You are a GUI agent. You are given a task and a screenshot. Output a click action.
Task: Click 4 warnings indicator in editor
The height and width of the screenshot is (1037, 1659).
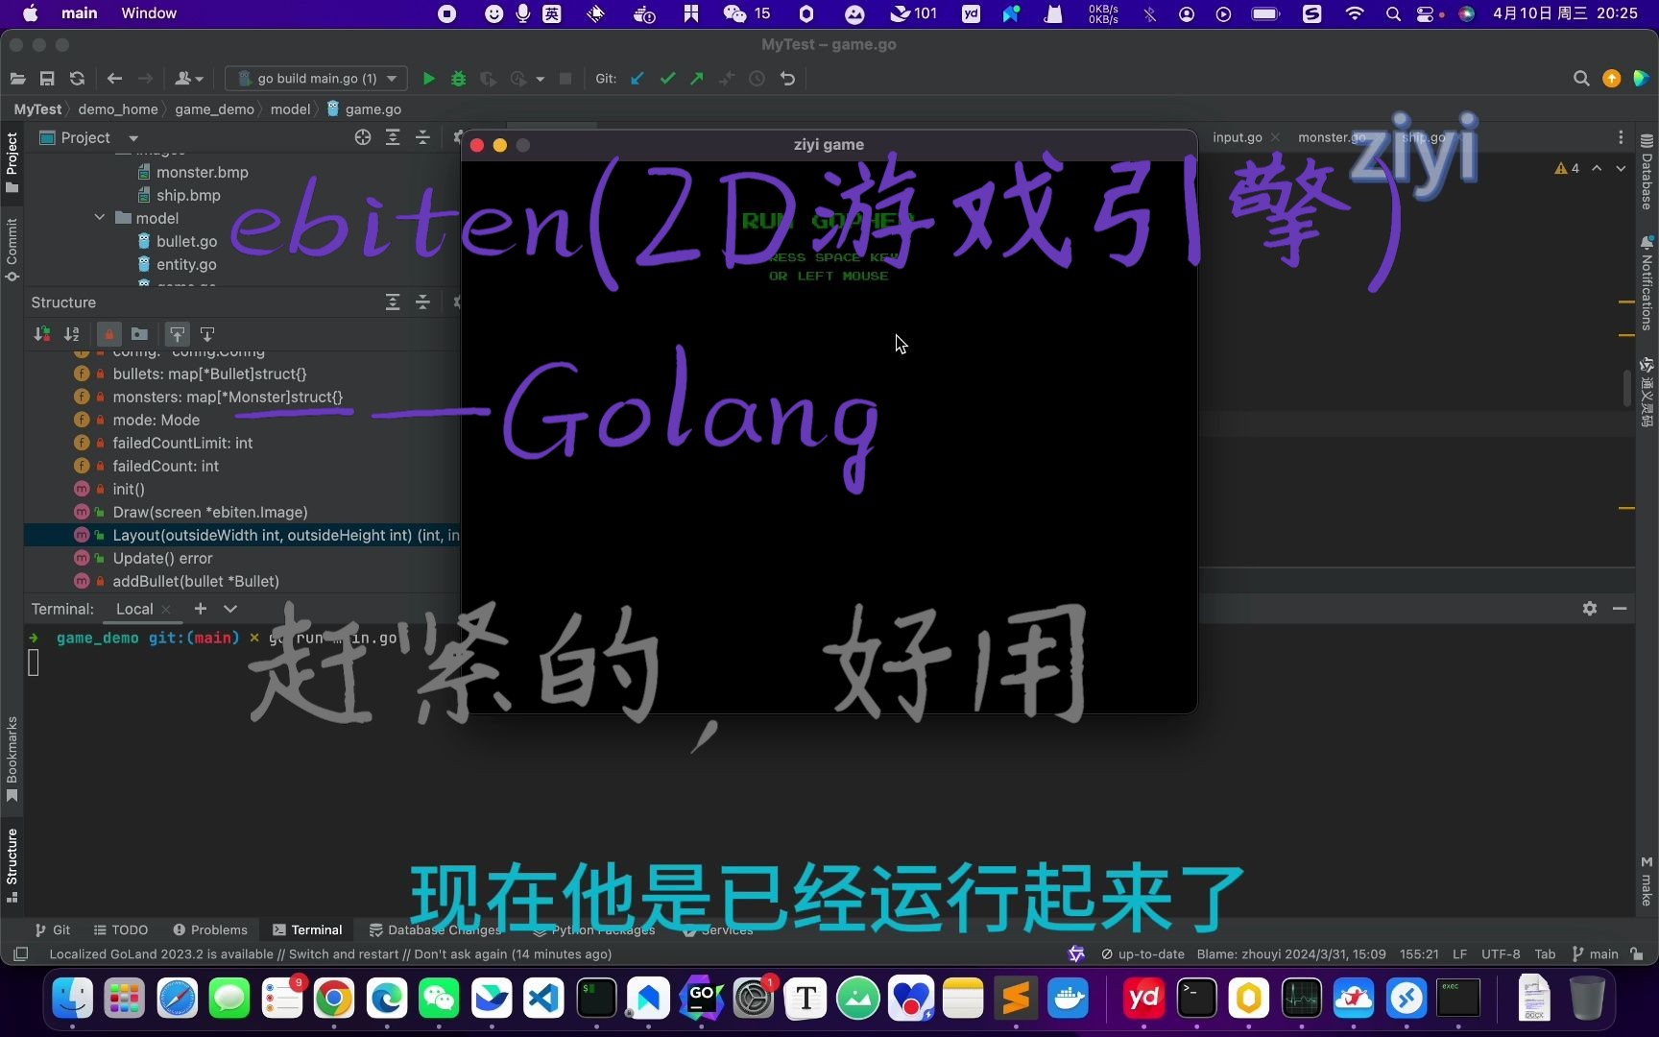pos(1567,168)
